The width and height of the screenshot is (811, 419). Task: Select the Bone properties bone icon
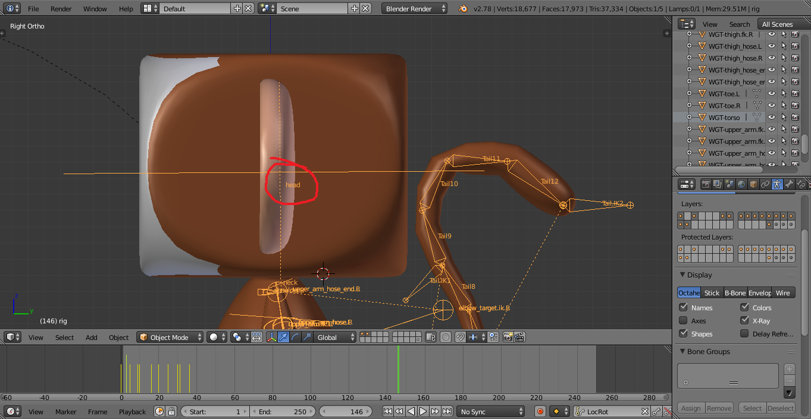point(789,184)
